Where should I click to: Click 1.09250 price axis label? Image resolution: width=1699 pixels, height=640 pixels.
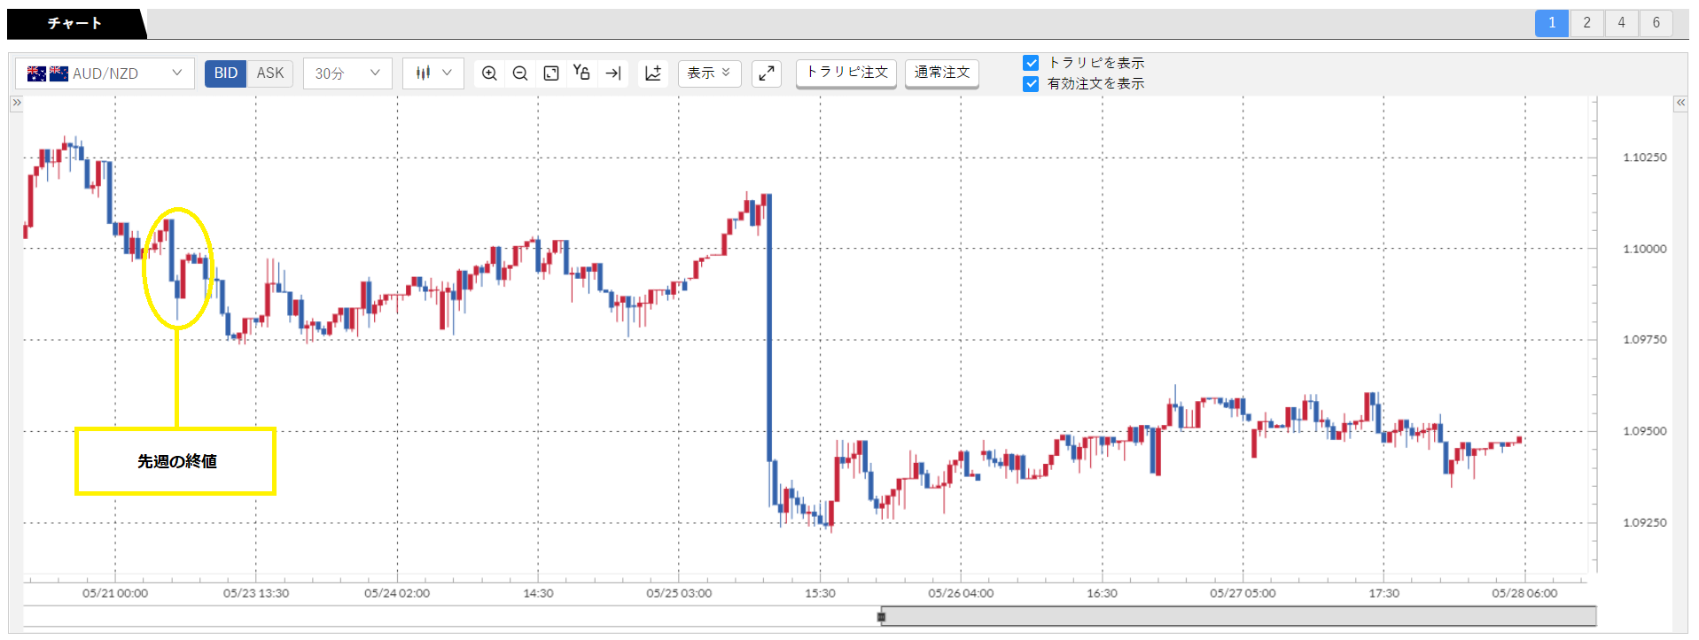[1644, 522]
